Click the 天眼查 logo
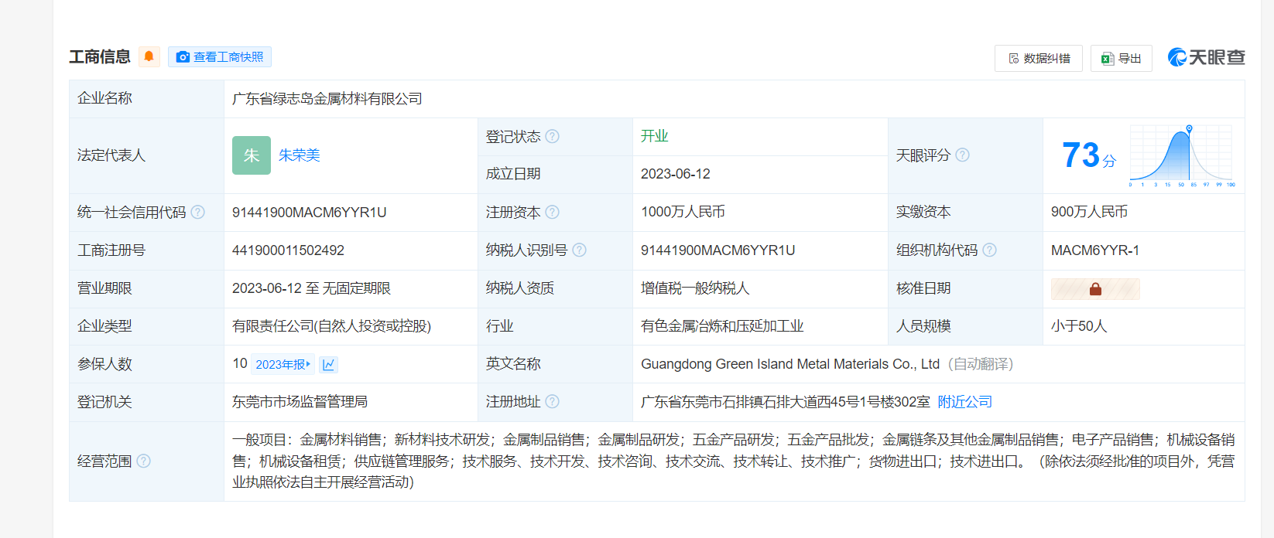The image size is (1274, 538). tap(1206, 57)
